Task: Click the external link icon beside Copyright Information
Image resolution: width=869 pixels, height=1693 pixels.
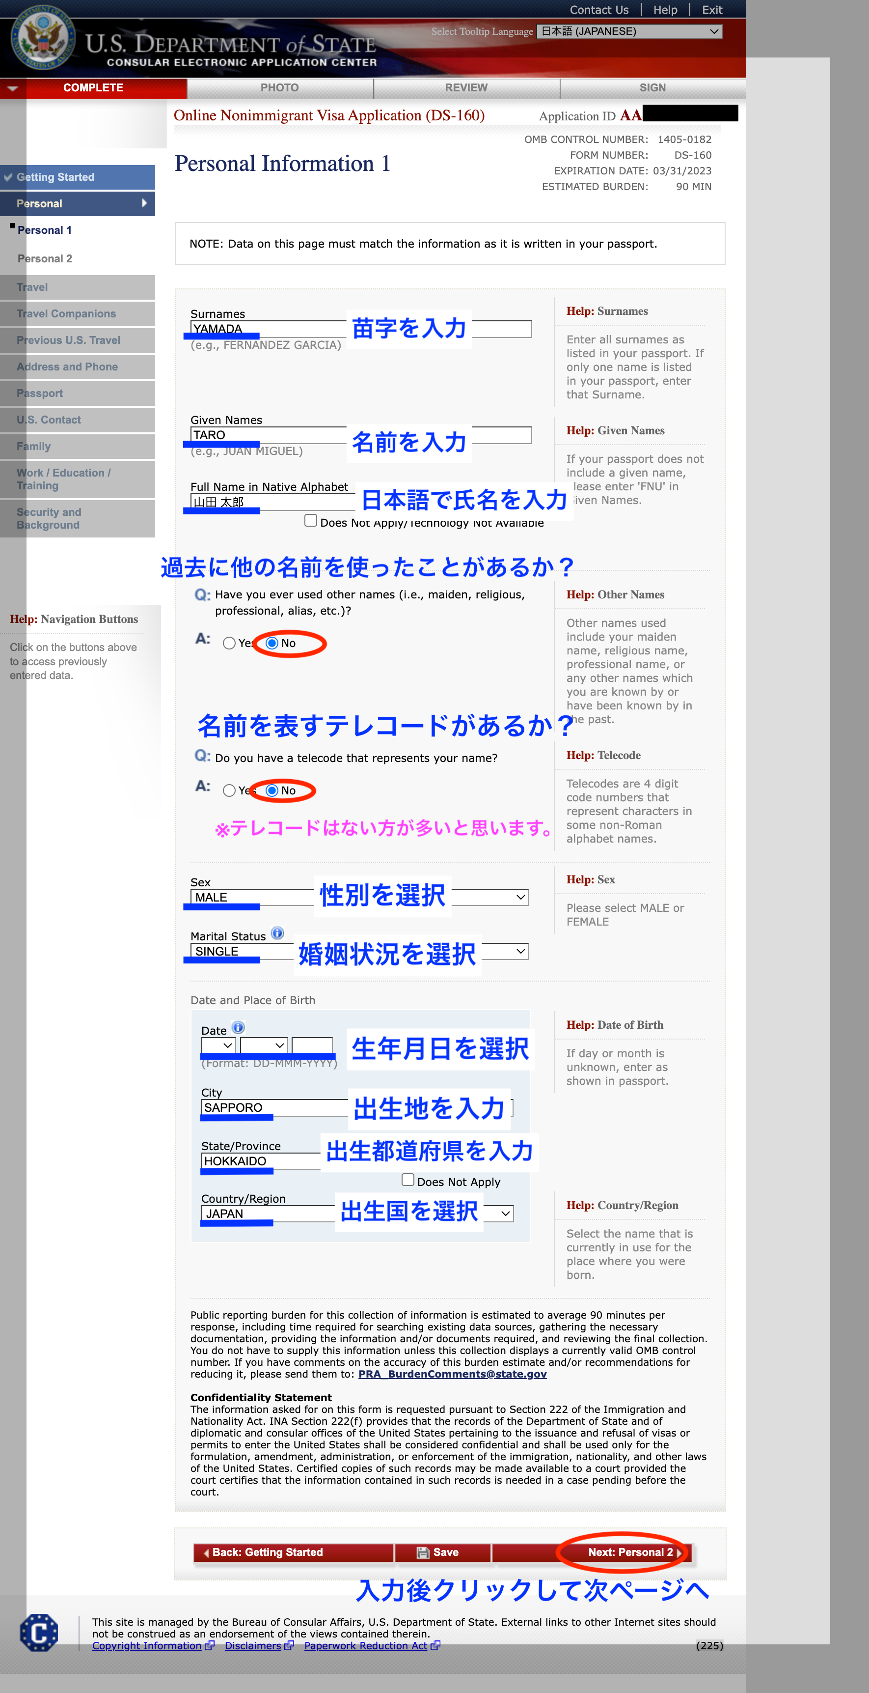Action: tap(210, 1646)
